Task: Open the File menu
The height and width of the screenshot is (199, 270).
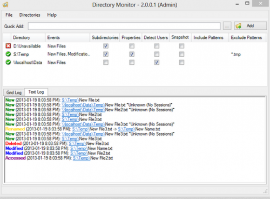Action: coord(9,15)
